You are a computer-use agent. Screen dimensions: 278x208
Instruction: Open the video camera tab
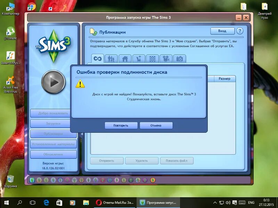click(x=166, y=59)
